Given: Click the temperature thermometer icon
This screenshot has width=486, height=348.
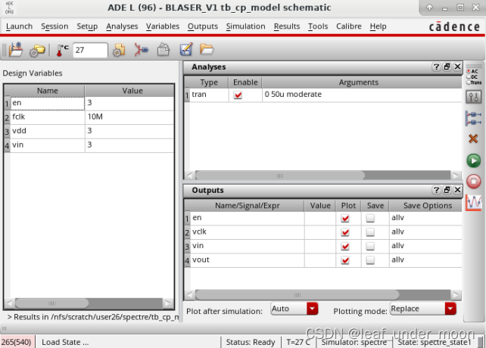Looking at the screenshot, I should click(x=62, y=50).
